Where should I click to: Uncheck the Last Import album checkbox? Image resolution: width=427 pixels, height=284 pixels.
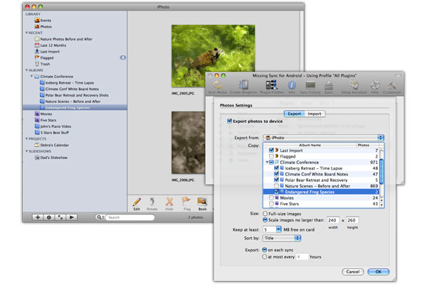point(271,151)
